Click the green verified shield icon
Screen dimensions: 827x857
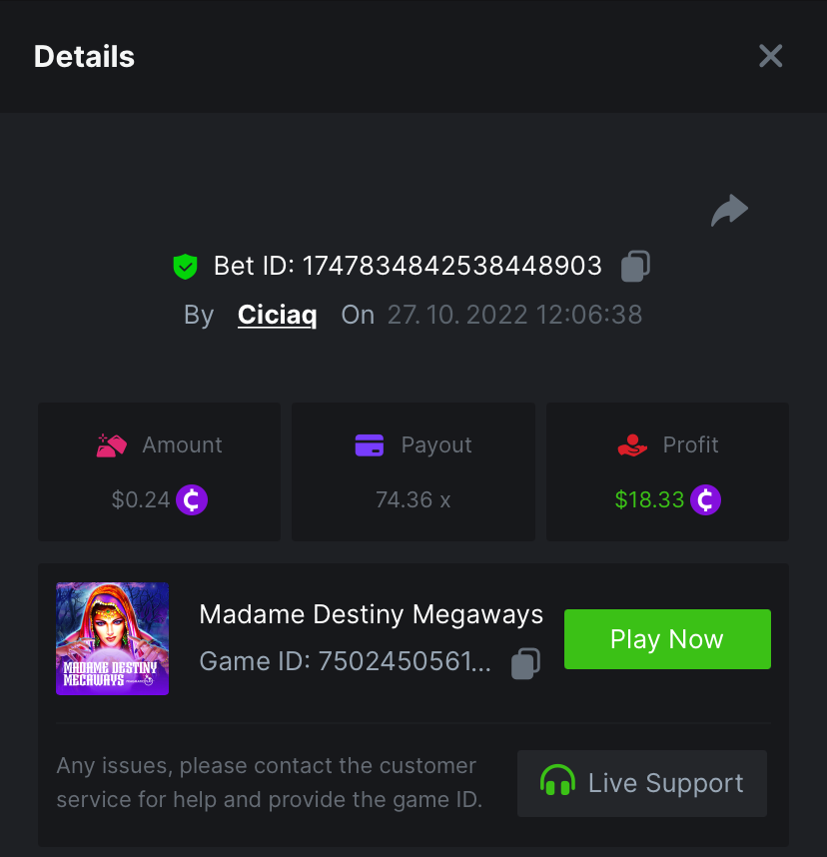coord(185,266)
